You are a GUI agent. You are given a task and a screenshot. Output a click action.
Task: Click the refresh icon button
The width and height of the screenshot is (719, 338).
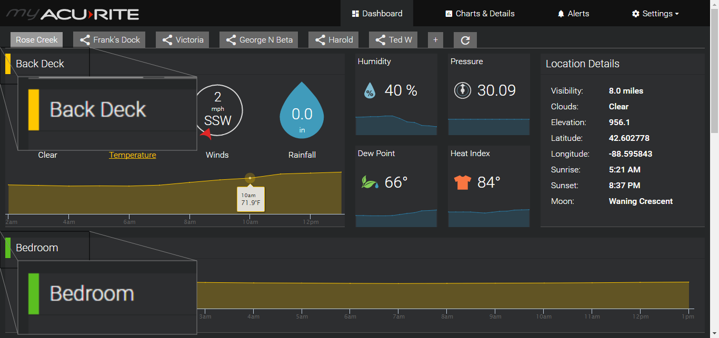coord(465,40)
